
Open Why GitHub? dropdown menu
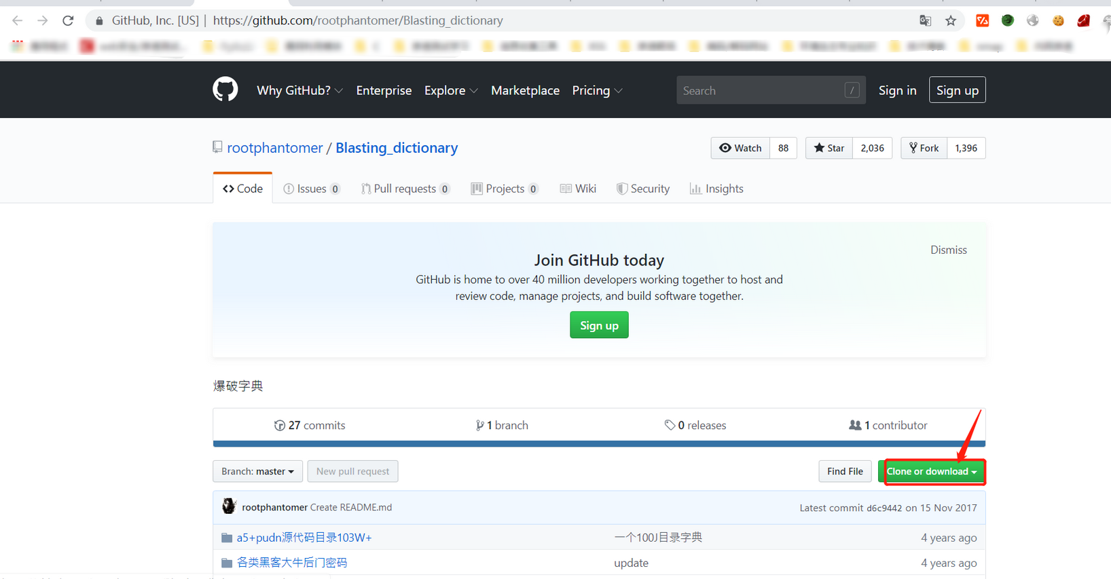click(x=299, y=90)
